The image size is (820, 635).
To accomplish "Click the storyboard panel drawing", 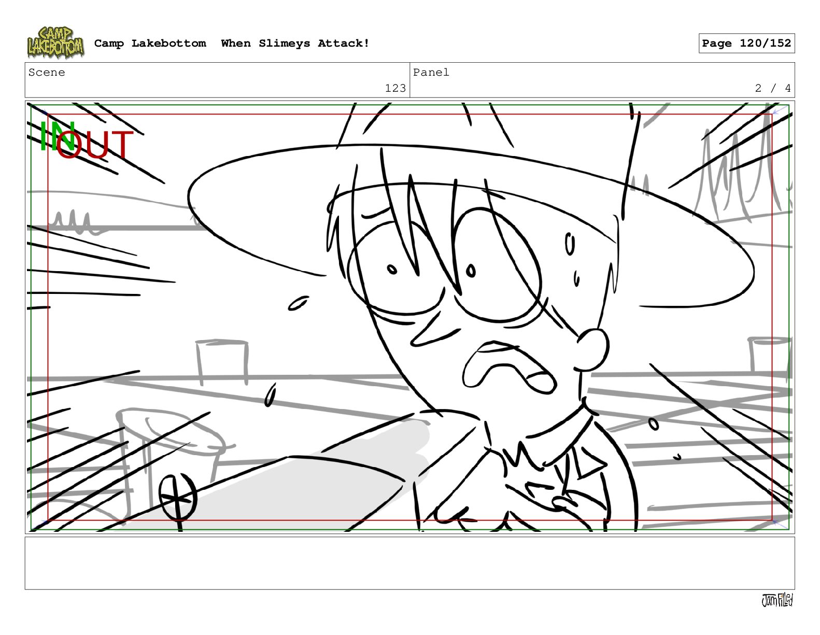I will click(409, 317).
